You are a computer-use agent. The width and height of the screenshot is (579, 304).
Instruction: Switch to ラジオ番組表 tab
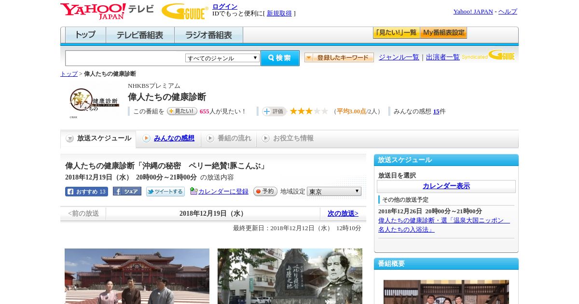[208, 35]
